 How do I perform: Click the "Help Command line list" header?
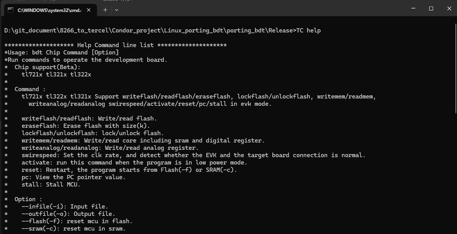(116, 45)
